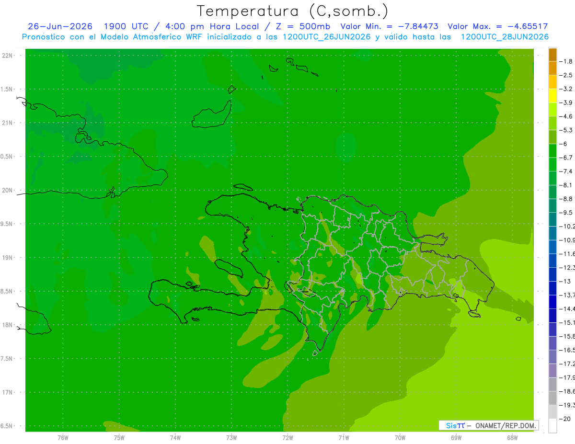
Task: Click the 'Valor Min. = -7.84473' value
Action: pyautogui.click(x=389, y=26)
